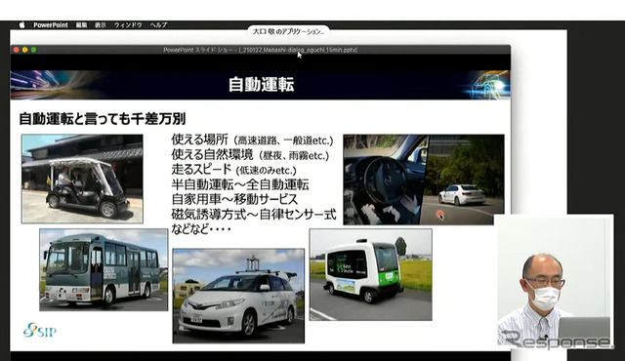625x361 pixels.
Task: Click the red laser pointer dot
Action: click(x=439, y=215)
